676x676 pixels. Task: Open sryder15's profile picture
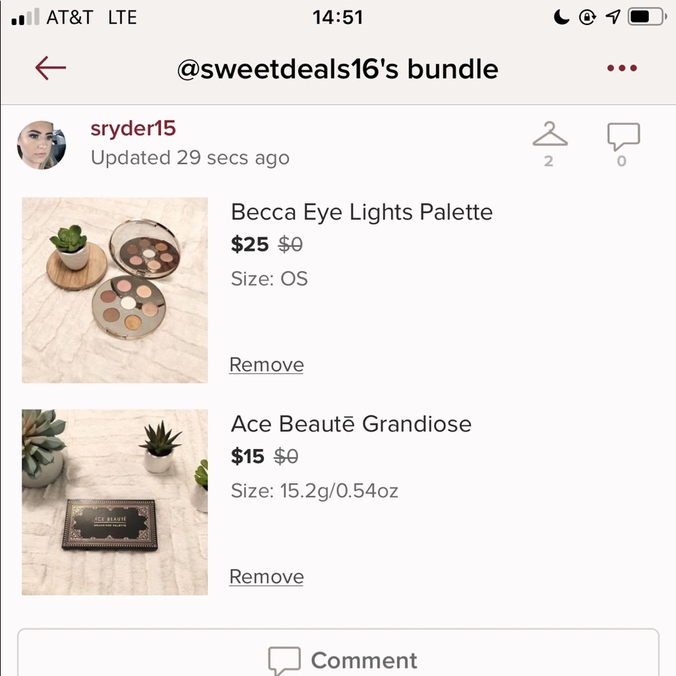pyautogui.click(x=42, y=145)
